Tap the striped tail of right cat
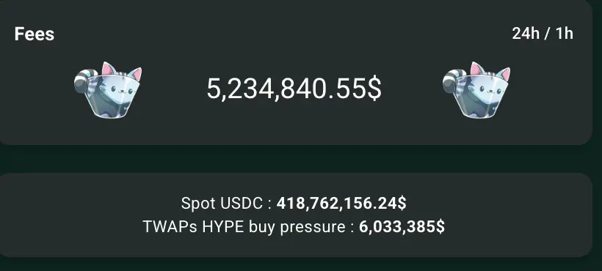This screenshot has width=602, height=271. (451, 81)
